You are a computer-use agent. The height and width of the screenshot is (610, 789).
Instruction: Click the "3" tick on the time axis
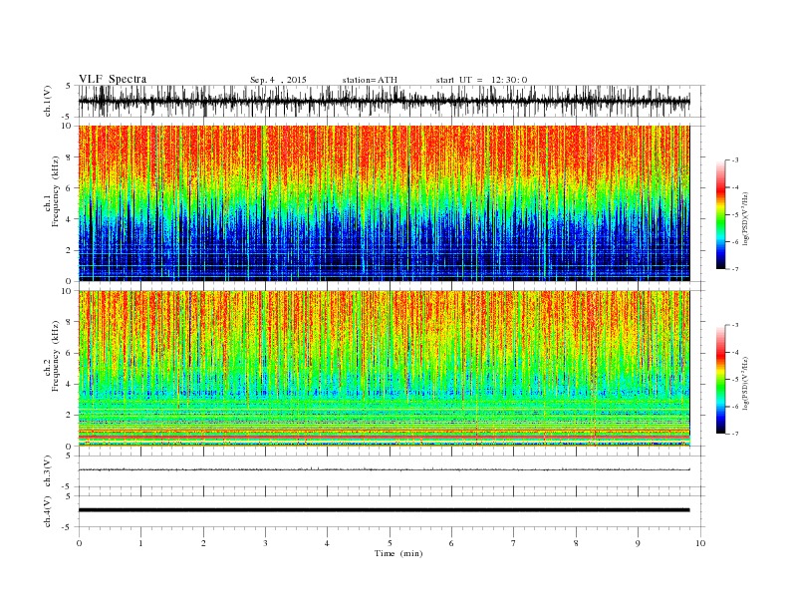265,543
